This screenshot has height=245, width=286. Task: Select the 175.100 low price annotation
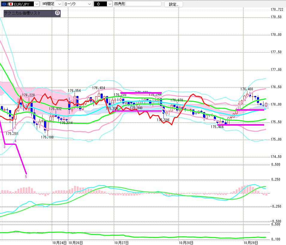click(47, 137)
